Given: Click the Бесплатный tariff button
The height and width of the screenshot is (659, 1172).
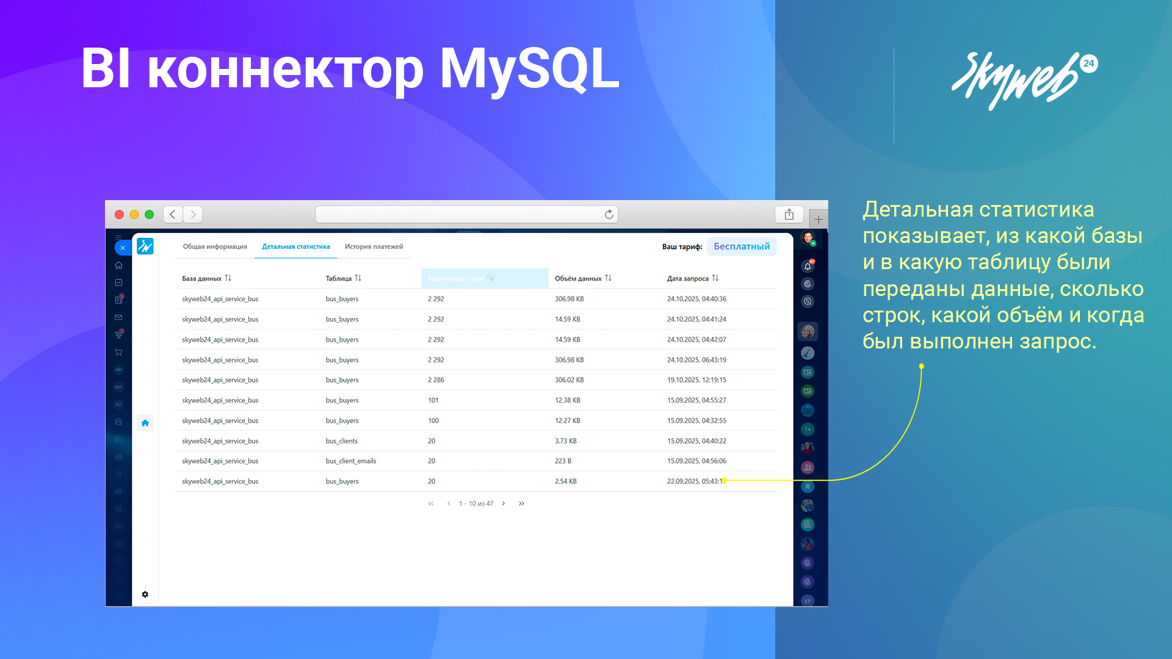Looking at the screenshot, I should 742,247.
